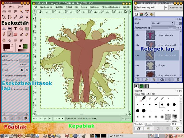This screenshot has width=184, height=138.
Task: Select the Color Picker eyedropper tool
Action: tap(16, 17)
